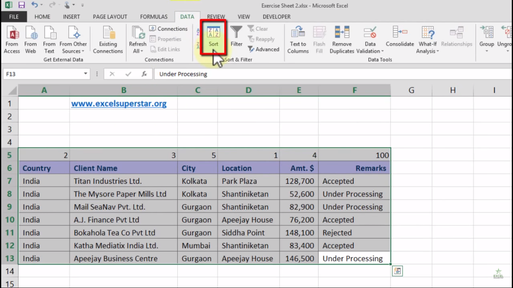Select cell Katha Mediatix India Ltd.
This screenshot has height=288, width=513.
(x=124, y=246)
